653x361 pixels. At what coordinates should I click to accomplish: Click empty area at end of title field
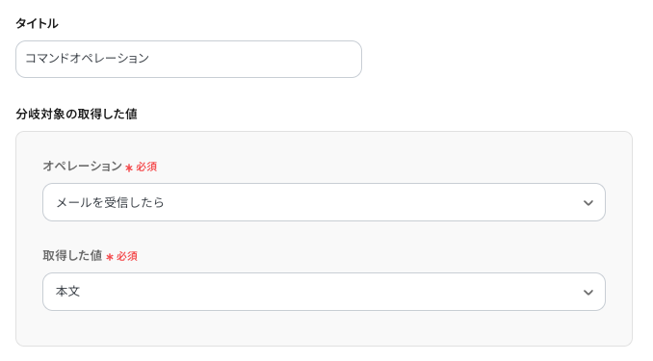pos(258,59)
